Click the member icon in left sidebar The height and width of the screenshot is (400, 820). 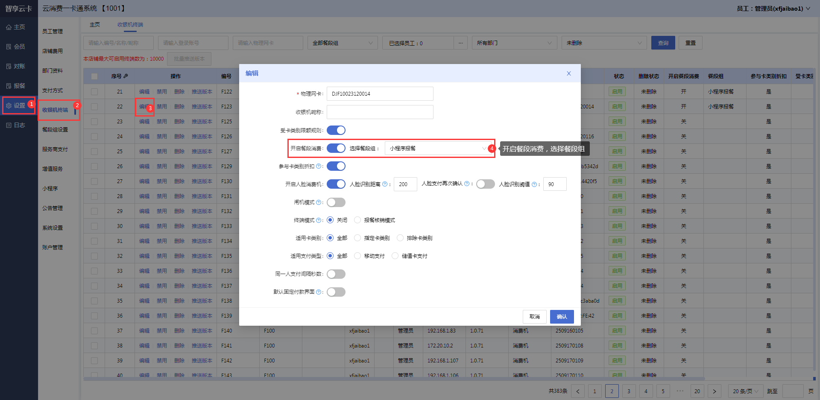tap(9, 47)
